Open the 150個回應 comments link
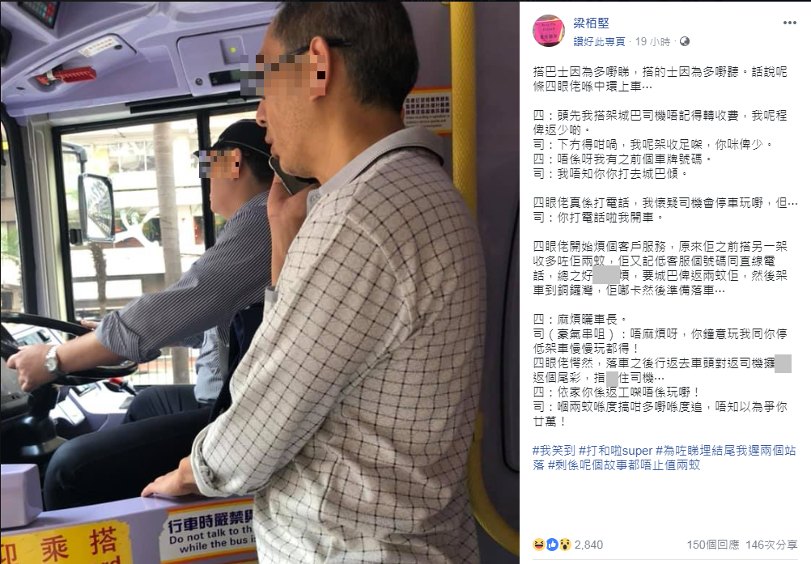 coord(713,545)
